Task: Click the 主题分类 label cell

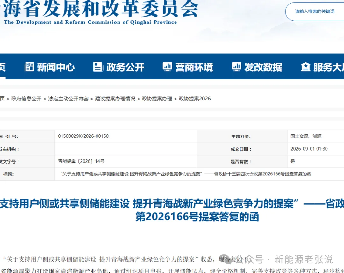Action: click(x=242, y=136)
